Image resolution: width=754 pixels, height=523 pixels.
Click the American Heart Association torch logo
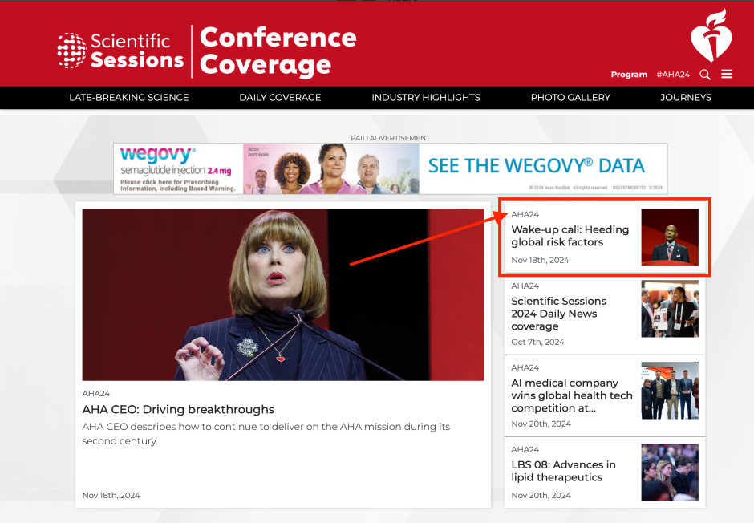tap(711, 35)
